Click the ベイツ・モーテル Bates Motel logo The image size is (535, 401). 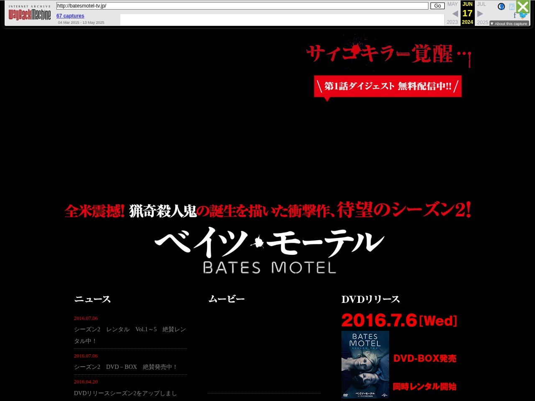click(x=270, y=250)
